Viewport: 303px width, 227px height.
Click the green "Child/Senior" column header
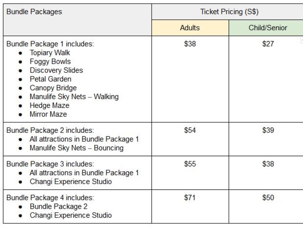click(268, 28)
